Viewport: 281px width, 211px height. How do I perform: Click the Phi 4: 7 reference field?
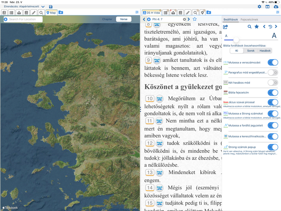click(x=167, y=19)
